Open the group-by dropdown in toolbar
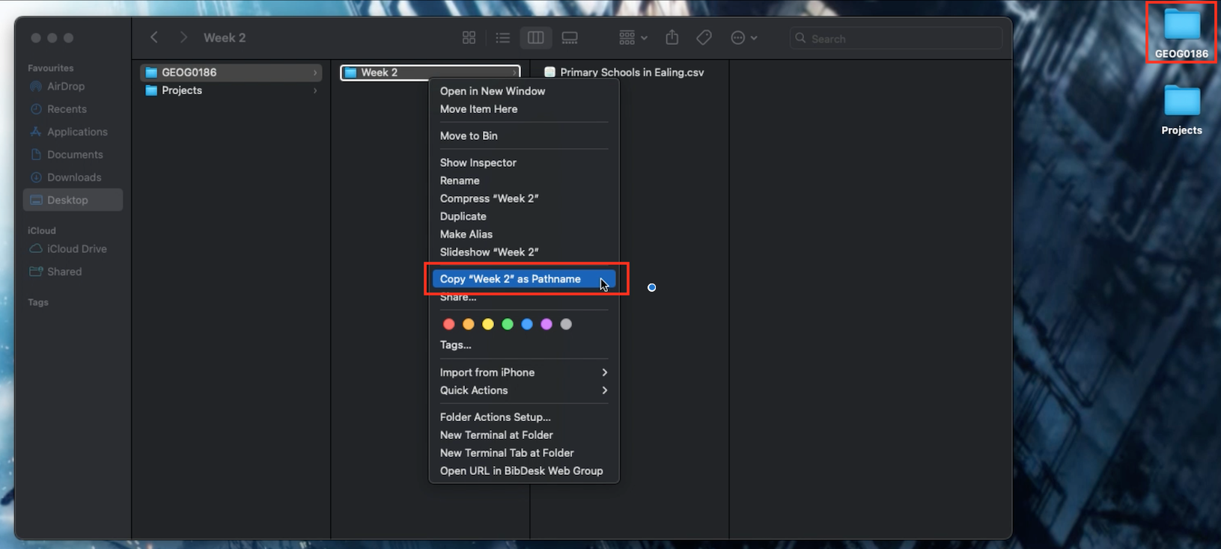The image size is (1221, 549). pos(633,37)
